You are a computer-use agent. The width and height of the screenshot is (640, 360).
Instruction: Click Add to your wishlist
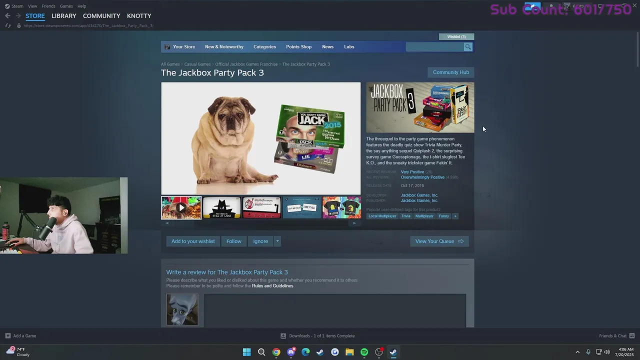pyautogui.click(x=193, y=241)
